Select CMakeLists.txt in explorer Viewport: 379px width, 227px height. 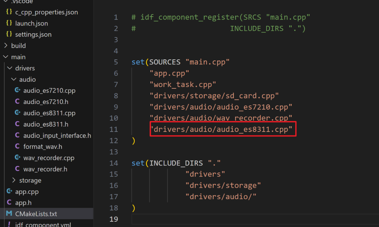coord(36,214)
